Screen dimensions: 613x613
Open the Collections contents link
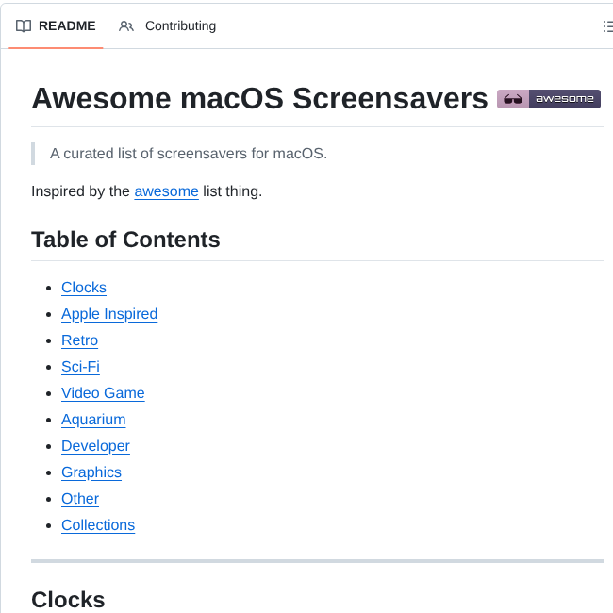98,525
